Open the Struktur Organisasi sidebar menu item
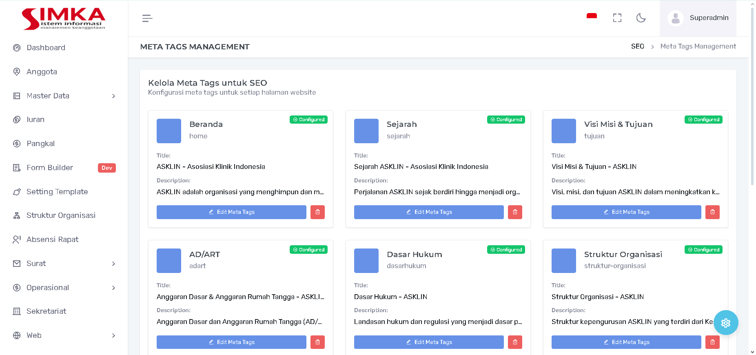756x355 pixels. click(x=61, y=215)
